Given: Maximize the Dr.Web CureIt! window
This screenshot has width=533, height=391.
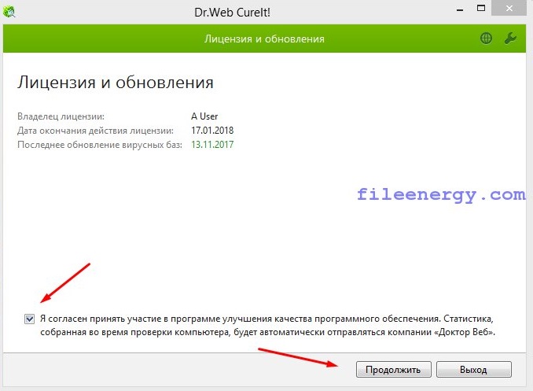Looking at the screenshot, I should (481, 9).
